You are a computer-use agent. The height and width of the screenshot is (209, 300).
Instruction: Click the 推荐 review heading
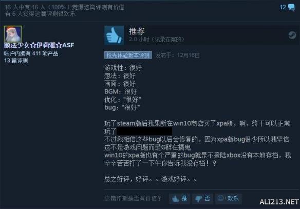(x=137, y=31)
